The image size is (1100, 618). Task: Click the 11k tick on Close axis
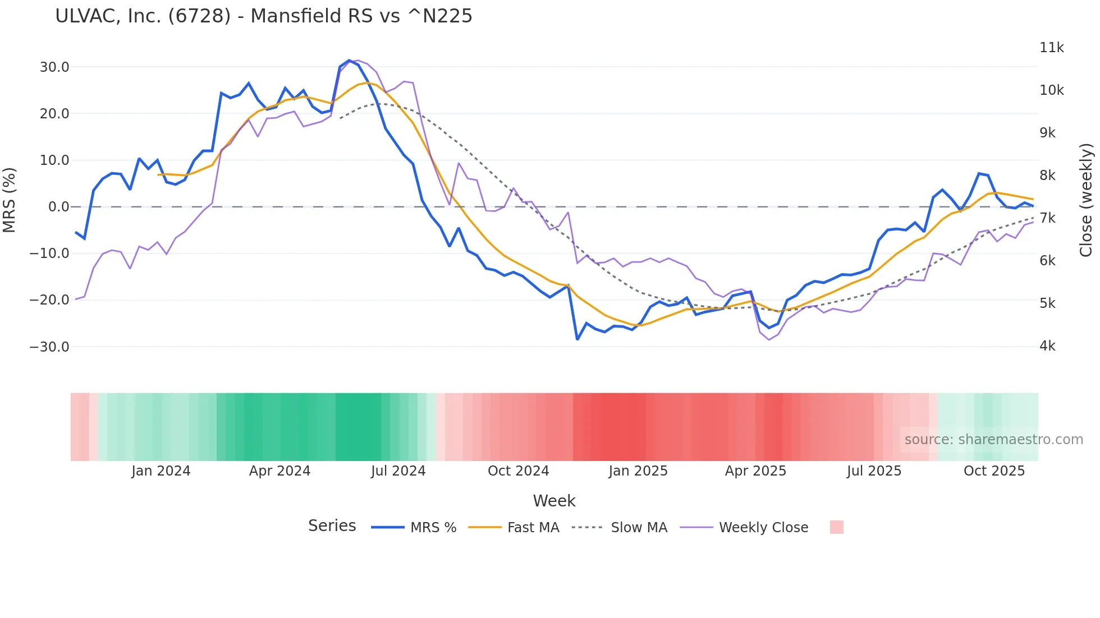(1052, 48)
